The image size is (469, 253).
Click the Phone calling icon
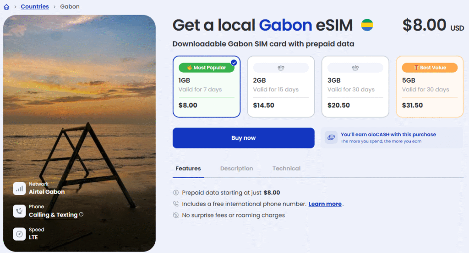tap(19, 211)
